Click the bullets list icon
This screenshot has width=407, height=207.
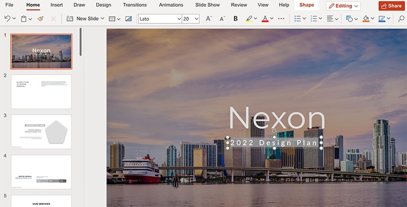[297, 19]
